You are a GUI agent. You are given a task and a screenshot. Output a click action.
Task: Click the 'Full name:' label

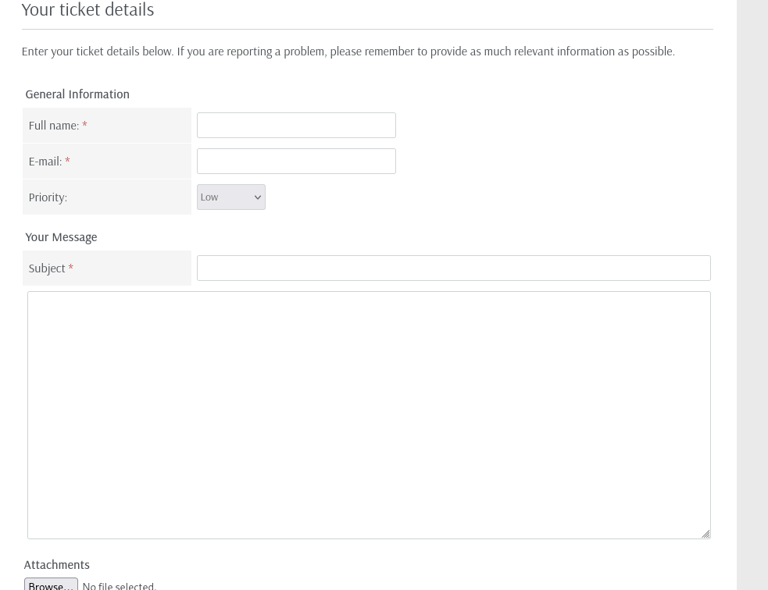click(x=53, y=126)
